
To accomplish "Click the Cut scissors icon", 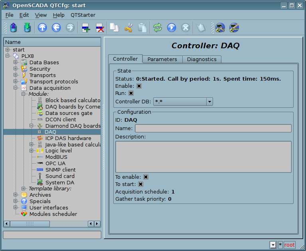I will [x=128, y=28].
